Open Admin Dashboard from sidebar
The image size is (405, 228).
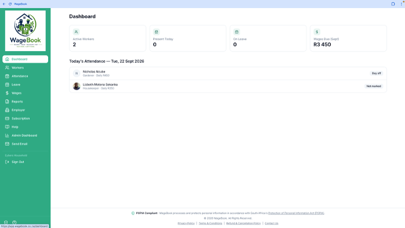click(26, 135)
